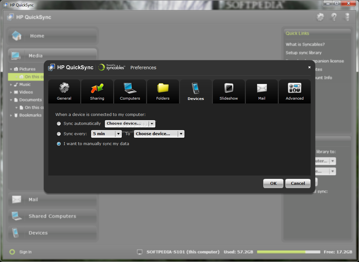Image resolution: width=359 pixels, height=262 pixels.
Task: Open the Sync every Choose device dropdown
Action: (x=159, y=134)
